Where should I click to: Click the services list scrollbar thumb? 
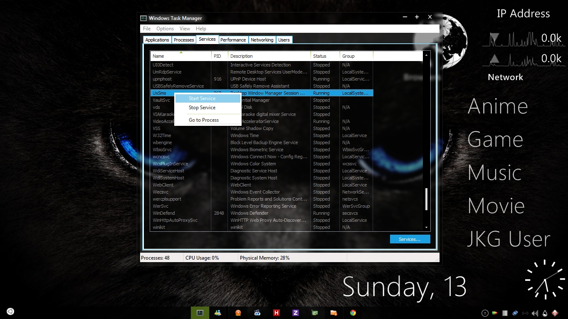pos(426,200)
